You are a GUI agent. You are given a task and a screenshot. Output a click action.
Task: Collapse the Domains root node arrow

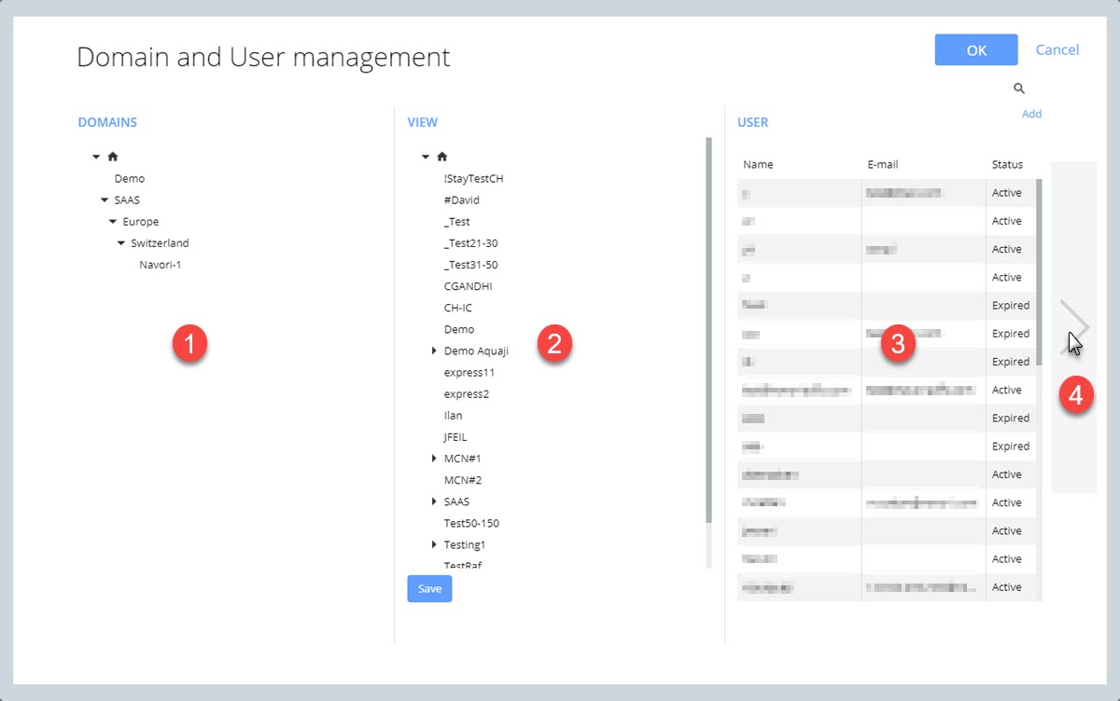point(96,157)
